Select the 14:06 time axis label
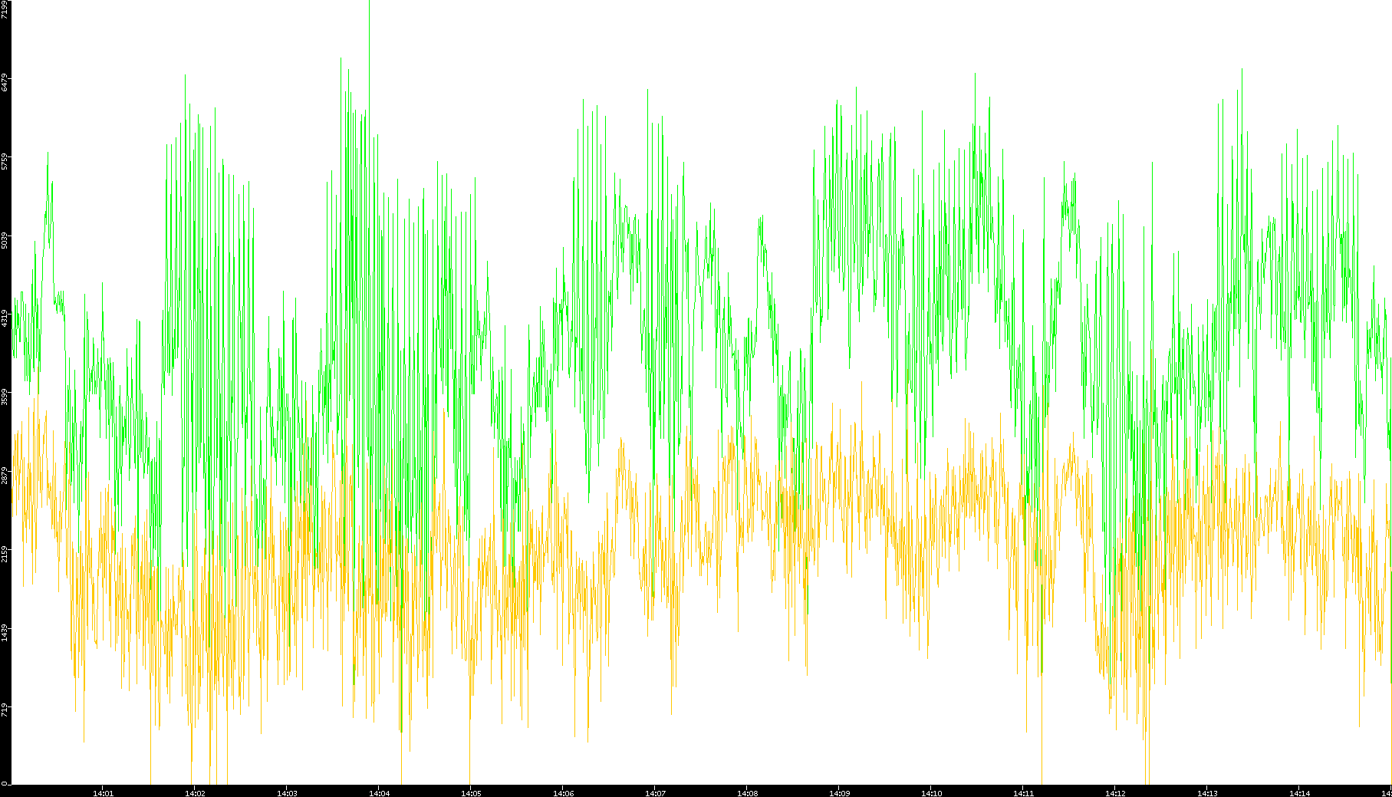 pyautogui.click(x=563, y=793)
